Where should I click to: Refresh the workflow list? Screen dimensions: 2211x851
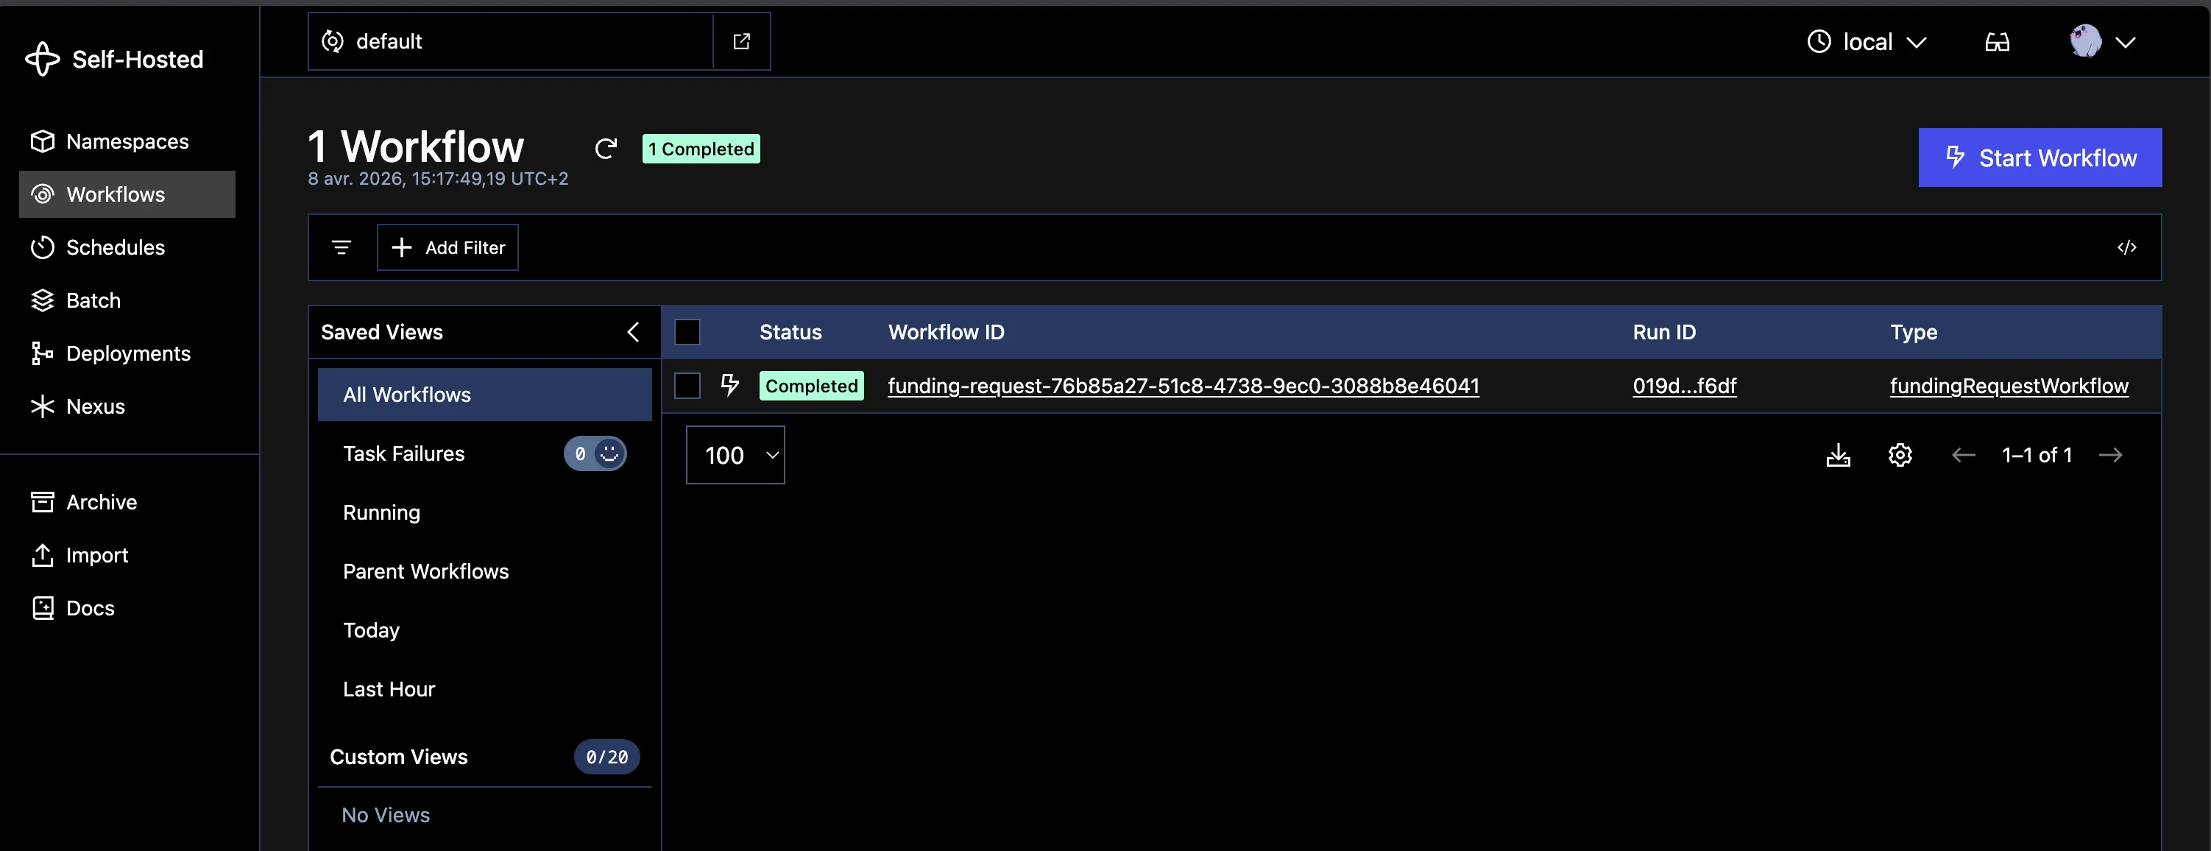(x=606, y=148)
